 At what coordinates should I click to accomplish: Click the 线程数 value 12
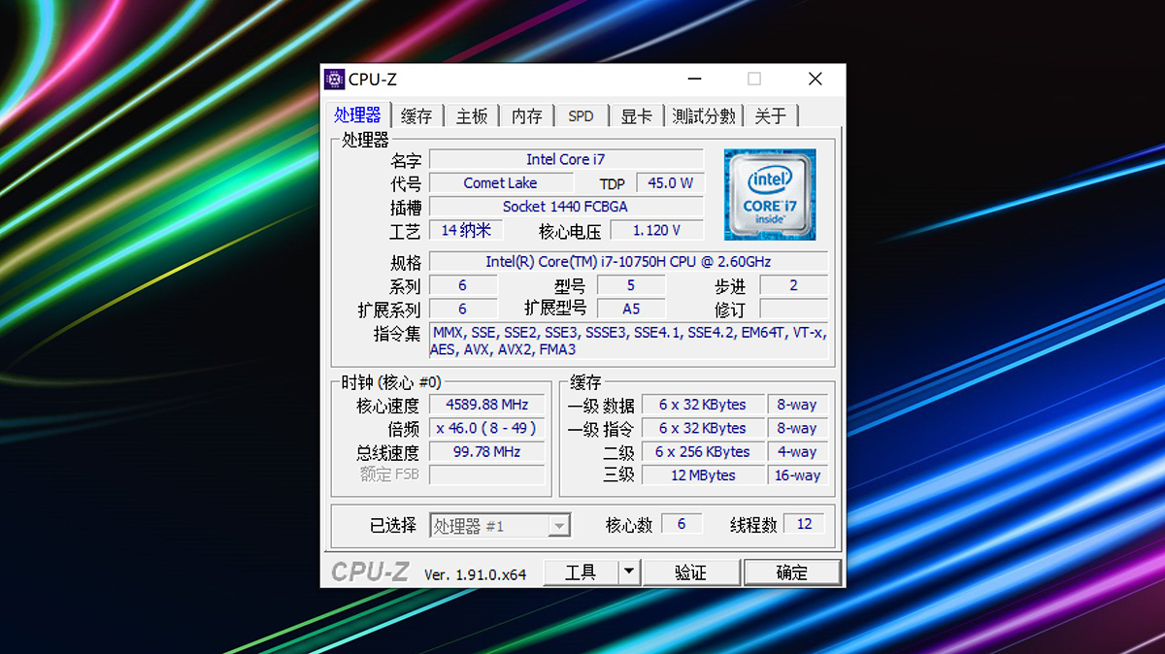click(804, 524)
